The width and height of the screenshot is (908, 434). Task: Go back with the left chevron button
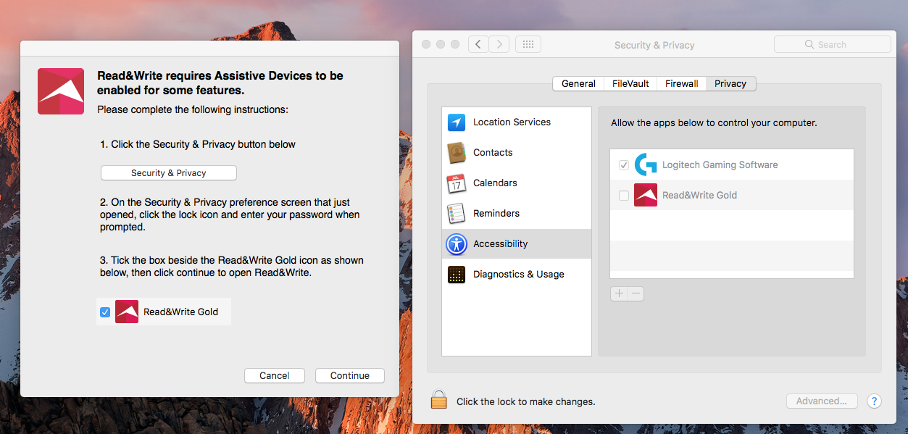(x=478, y=44)
